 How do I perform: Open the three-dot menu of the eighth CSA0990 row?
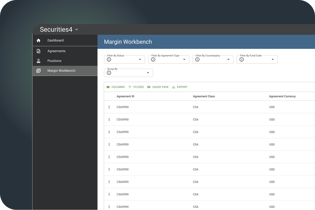point(109,194)
